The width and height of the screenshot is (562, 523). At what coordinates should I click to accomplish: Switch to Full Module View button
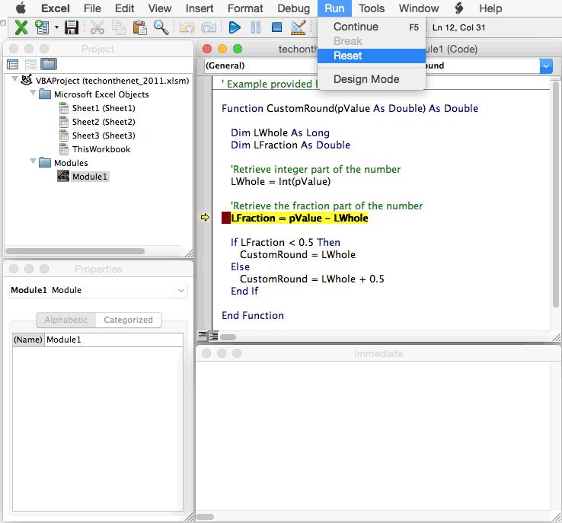click(x=214, y=335)
